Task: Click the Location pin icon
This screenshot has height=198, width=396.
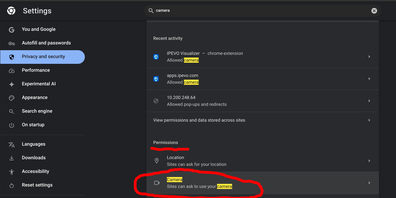Action: 157,161
